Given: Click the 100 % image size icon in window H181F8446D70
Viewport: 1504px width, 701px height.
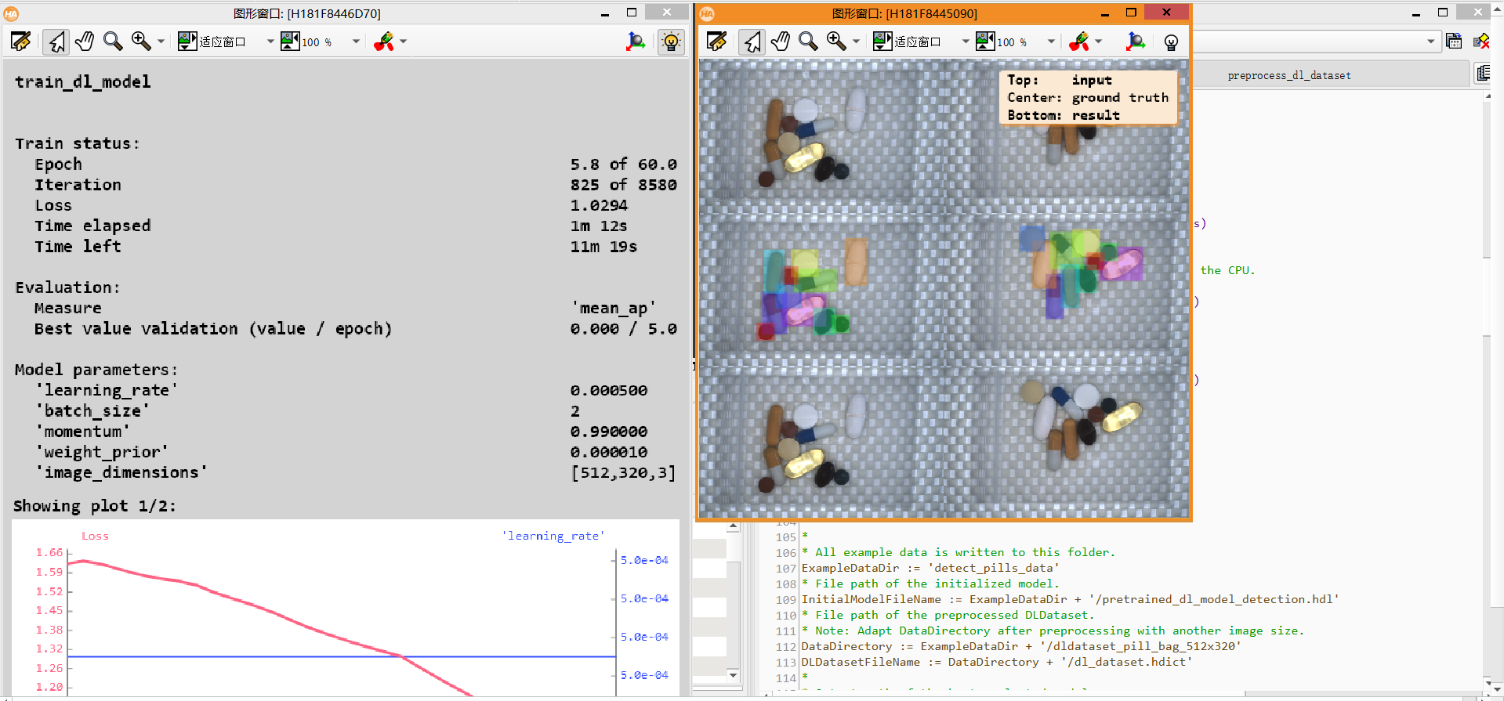Looking at the screenshot, I should (x=290, y=42).
